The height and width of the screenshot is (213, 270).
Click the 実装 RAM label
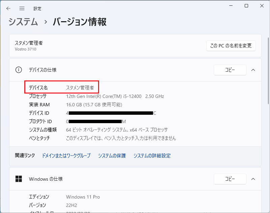39,105
